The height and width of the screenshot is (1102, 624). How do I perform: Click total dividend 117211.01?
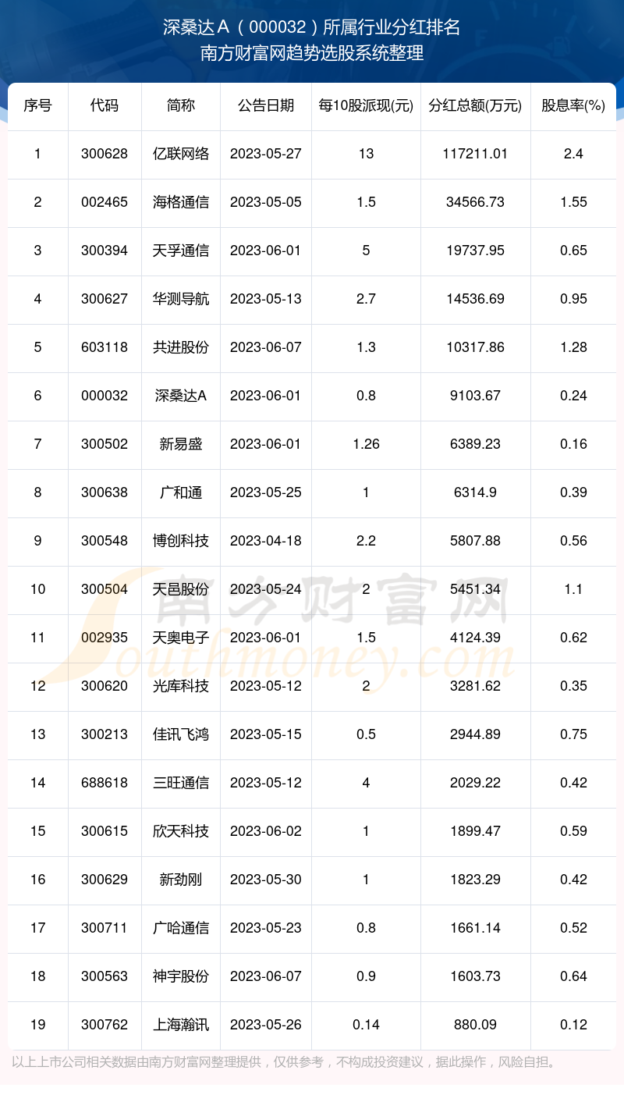[x=475, y=154]
